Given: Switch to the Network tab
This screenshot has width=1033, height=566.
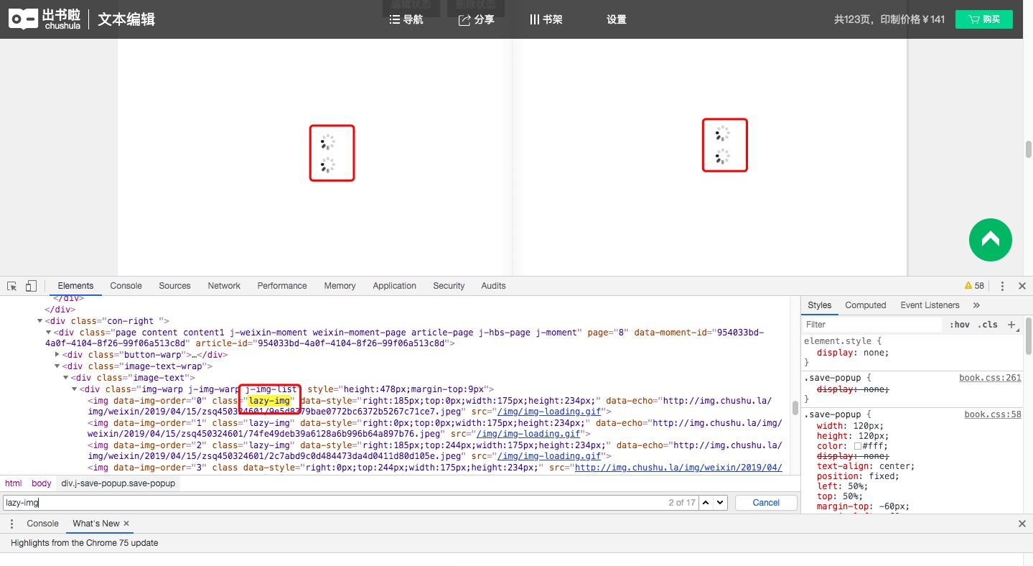Looking at the screenshot, I should (224, 286).
